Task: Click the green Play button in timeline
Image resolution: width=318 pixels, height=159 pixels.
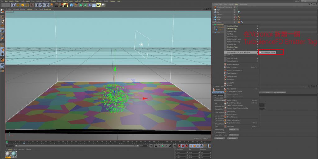Action: click(162, 146)
